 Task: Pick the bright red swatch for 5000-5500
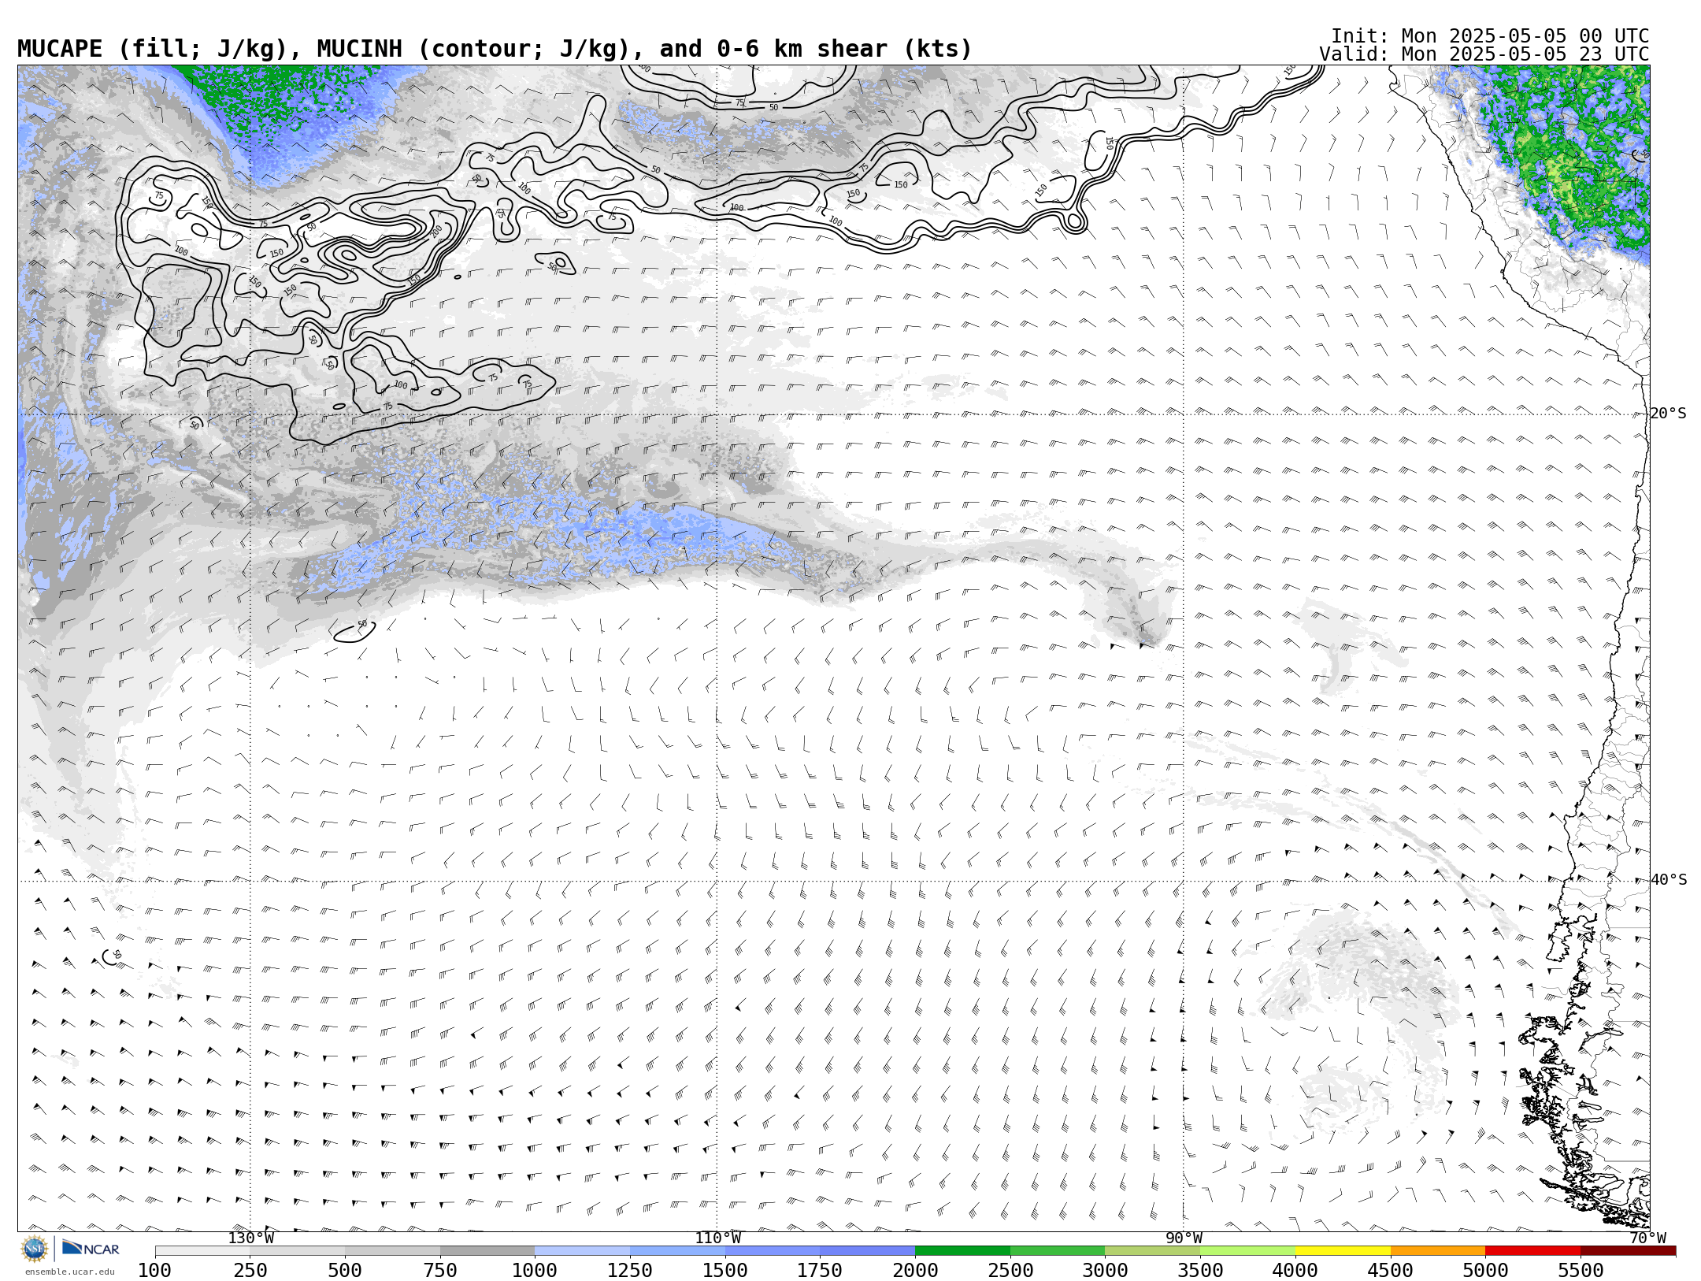[x=1532, y=1251]
